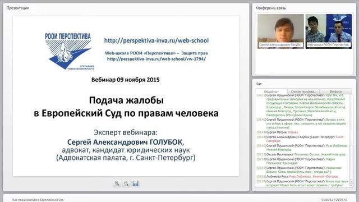Click Любимова Роза's chat message

click(x=297, y=177)
